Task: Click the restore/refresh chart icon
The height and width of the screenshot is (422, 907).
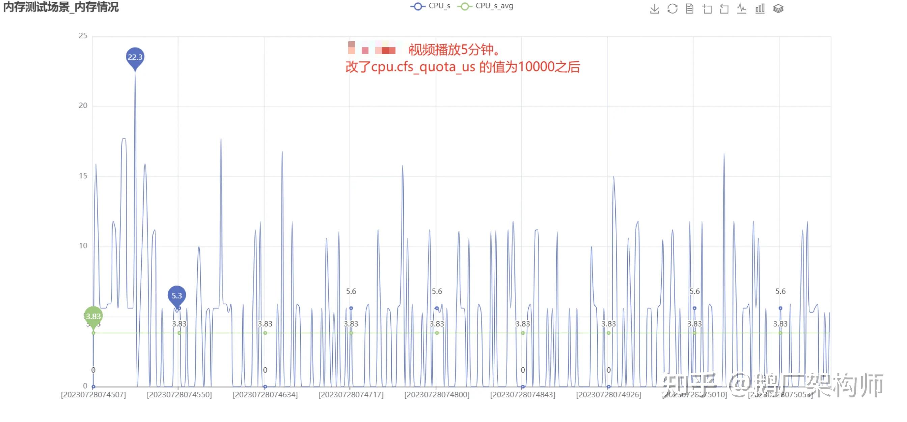Action: [x=672, y=9]
